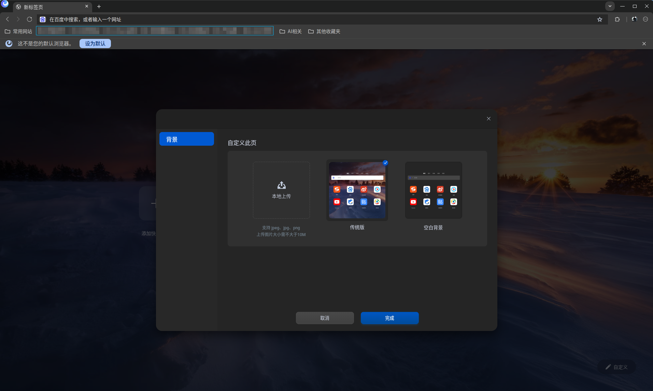
Task: Click 设为默认 to set the default browser
Action: point(95,44)
